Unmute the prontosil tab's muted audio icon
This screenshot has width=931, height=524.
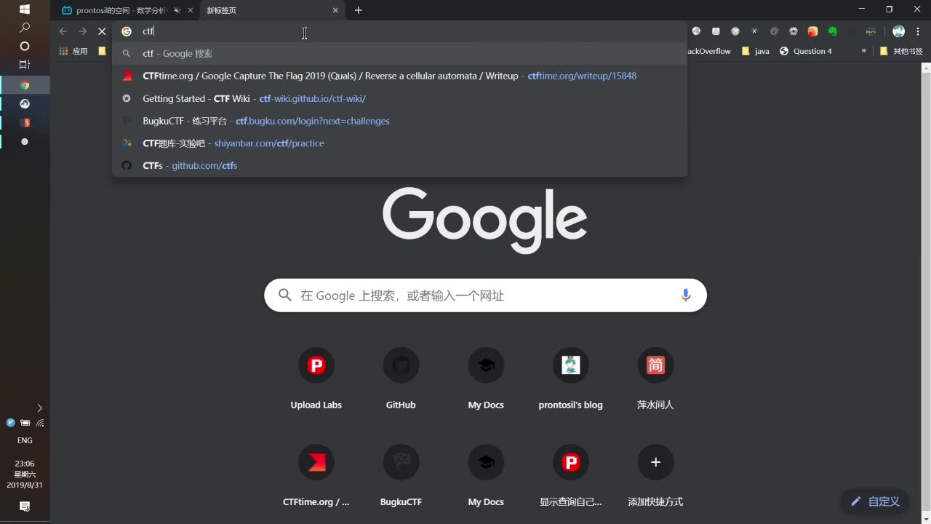[177, 10]
